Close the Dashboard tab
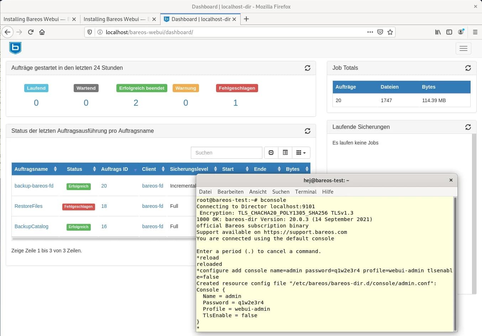Image resolution: width=482 pixels, height=336 pixels. (234, 19)
